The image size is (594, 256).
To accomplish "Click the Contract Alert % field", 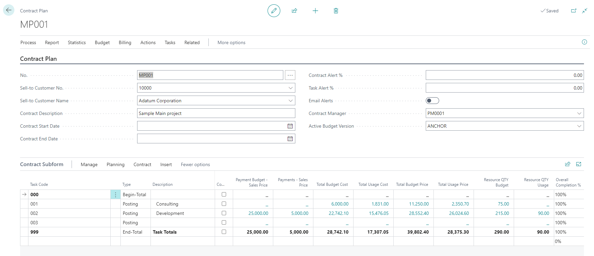I will 504,75.
